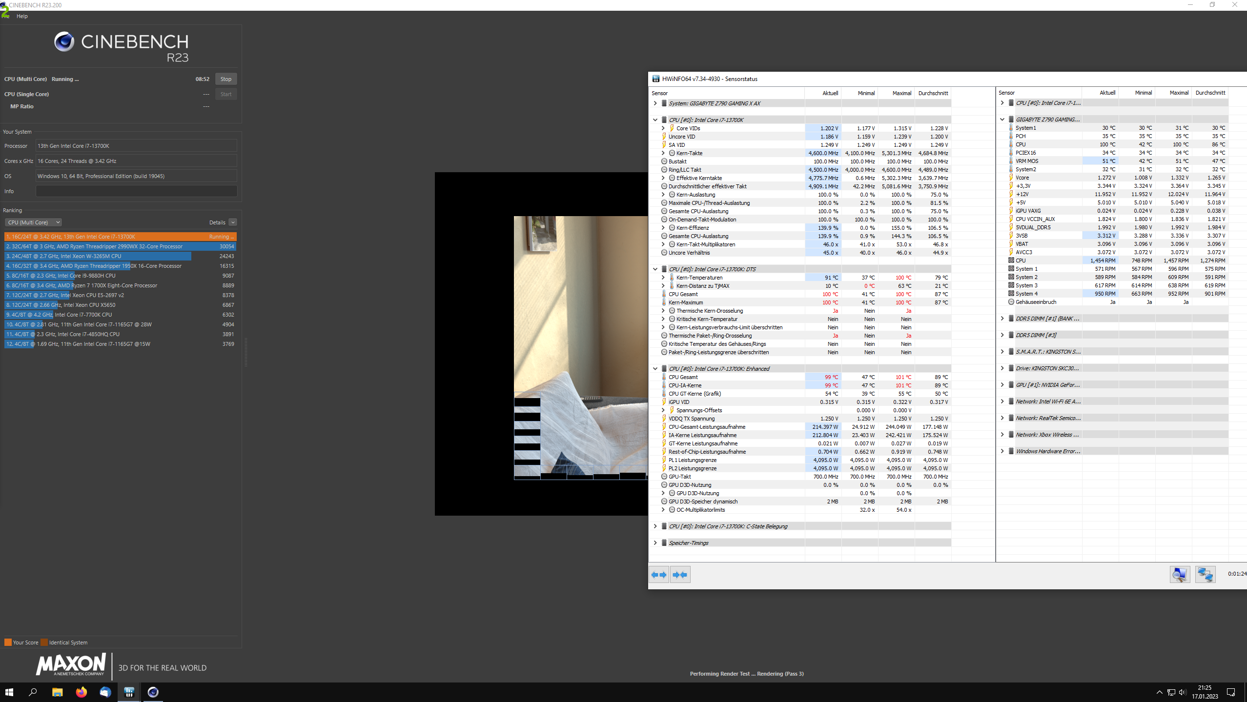Launch Firefox from the taskbar
Image resolution: width=1247 pixels, height=702 pixels.
pos(82,692)
